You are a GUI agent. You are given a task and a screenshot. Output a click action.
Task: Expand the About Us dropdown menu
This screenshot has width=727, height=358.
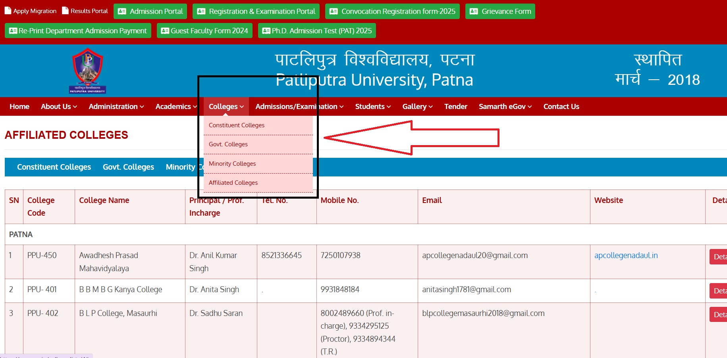(x=59, y=107)
